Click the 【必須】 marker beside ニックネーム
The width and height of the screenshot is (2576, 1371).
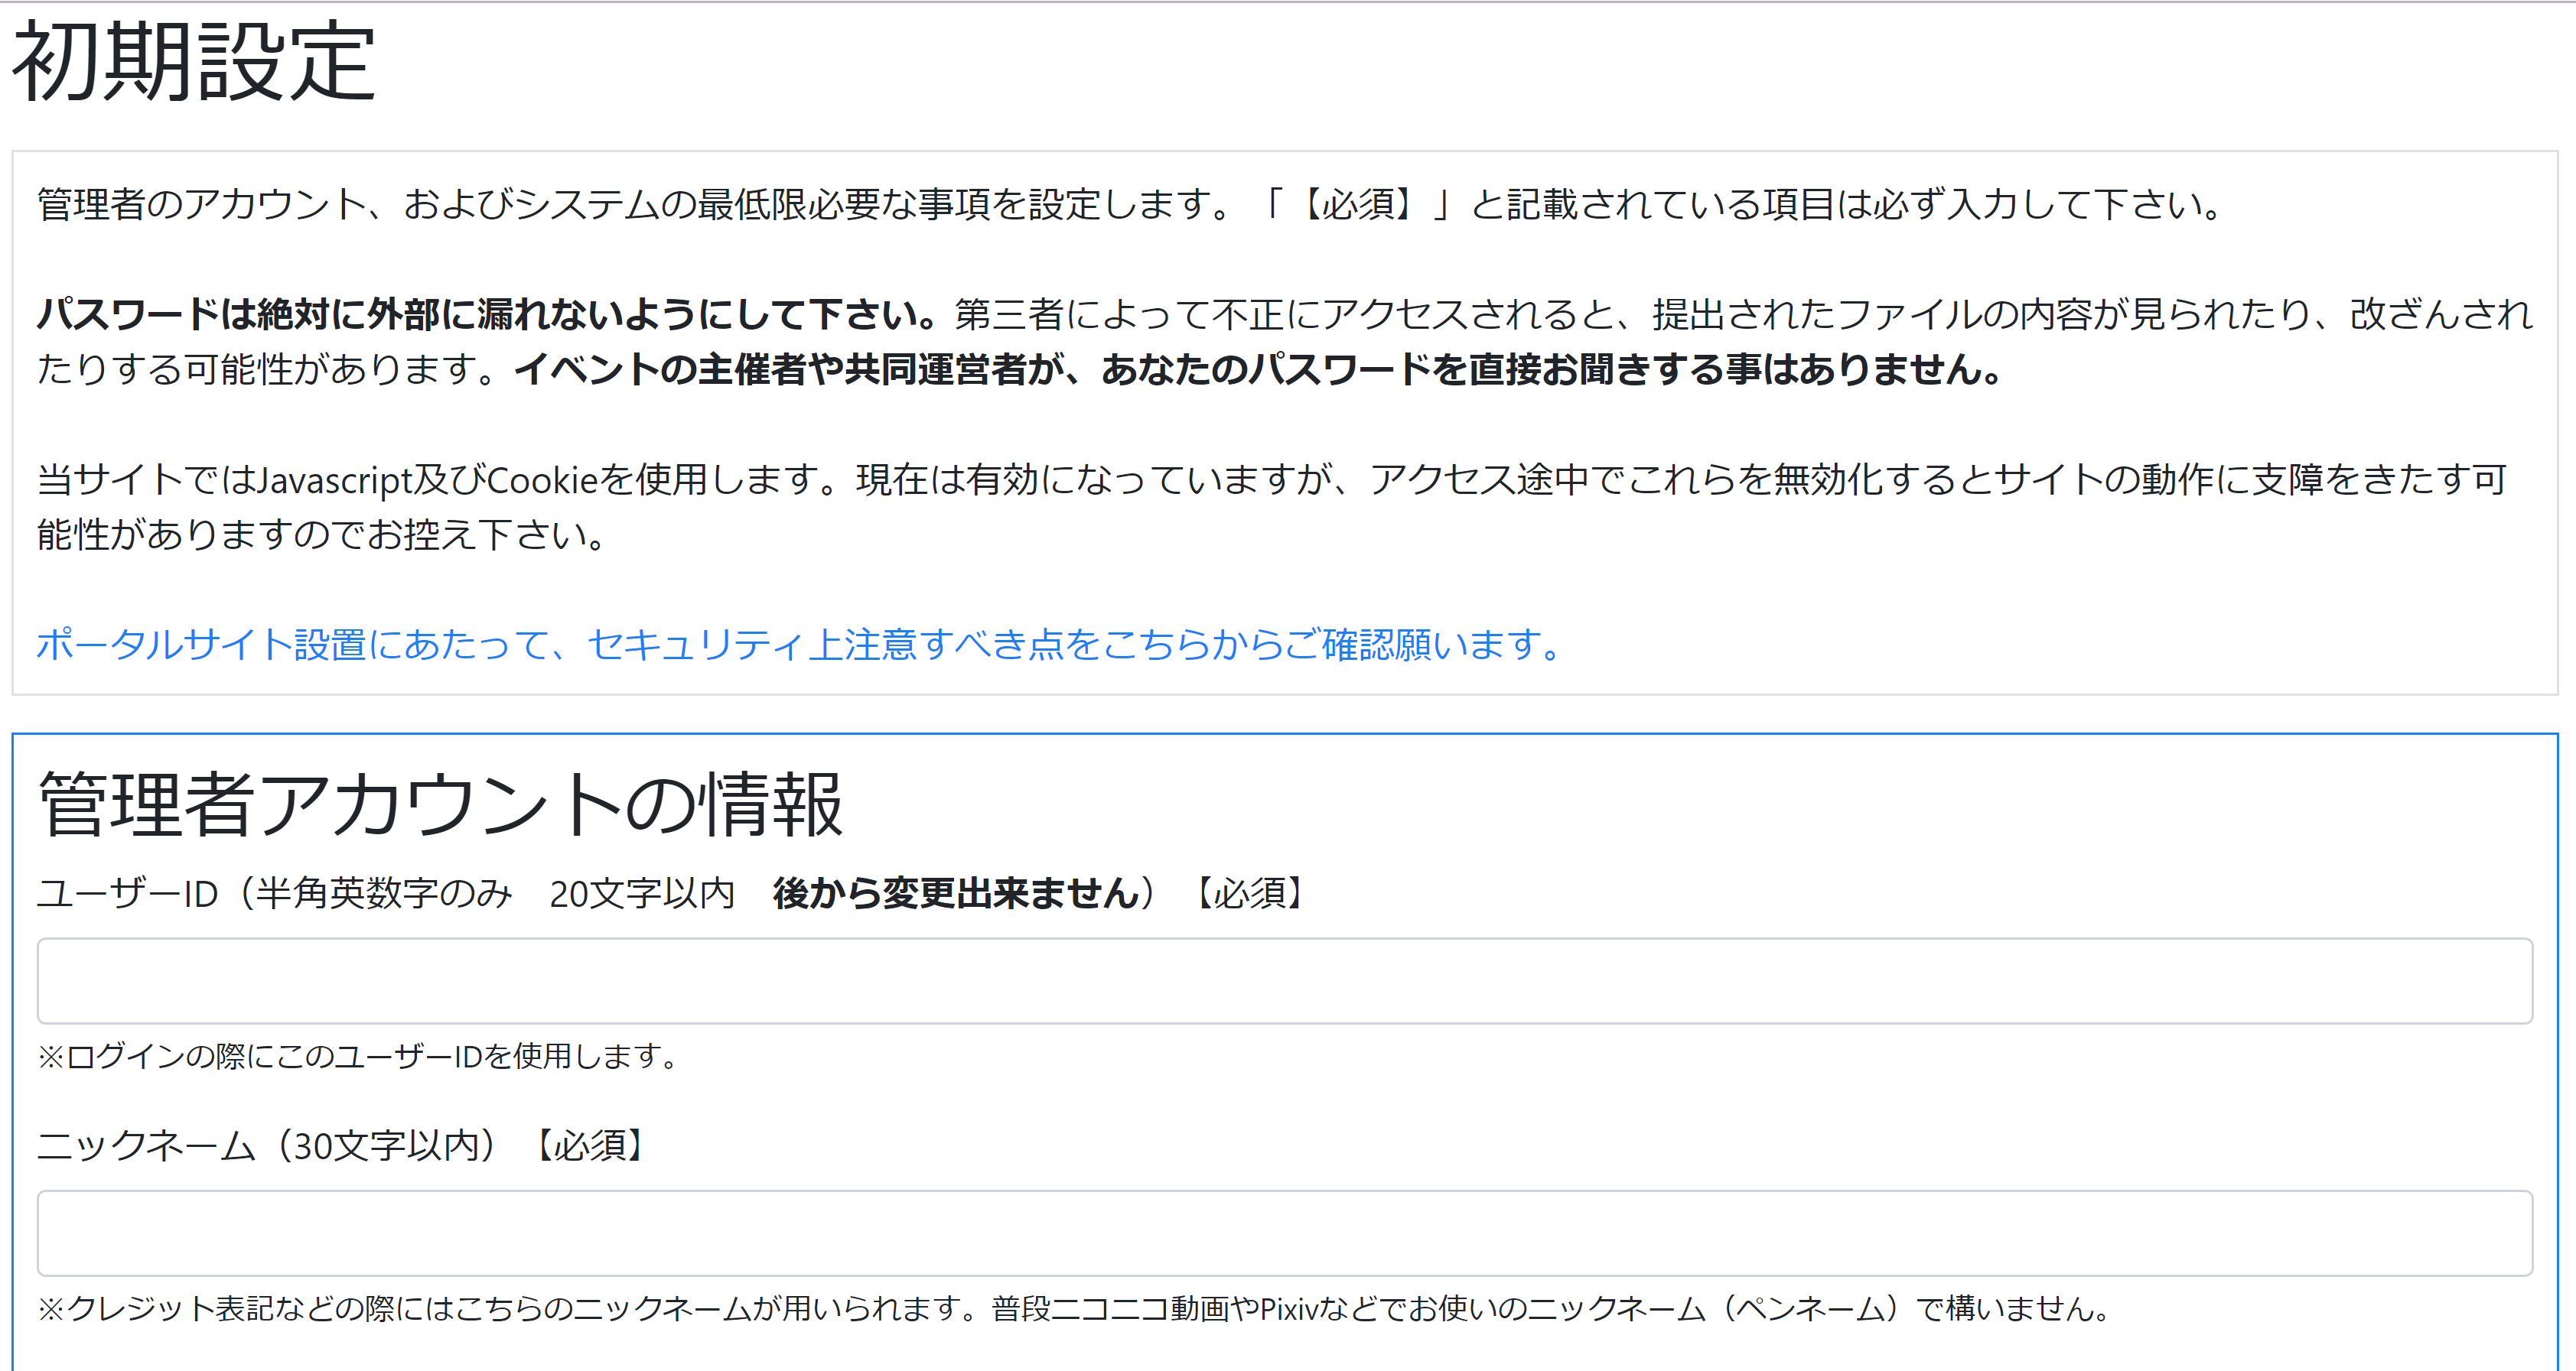[590, 1145]
